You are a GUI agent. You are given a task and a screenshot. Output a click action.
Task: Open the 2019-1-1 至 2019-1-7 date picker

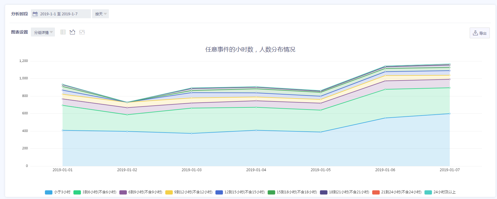[59, 14]
